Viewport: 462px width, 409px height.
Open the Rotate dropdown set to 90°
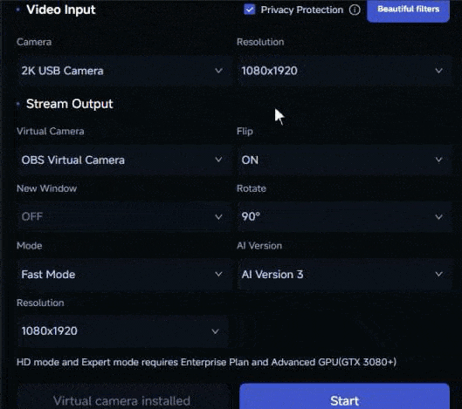pyautogui.click(x=344, y=217)
